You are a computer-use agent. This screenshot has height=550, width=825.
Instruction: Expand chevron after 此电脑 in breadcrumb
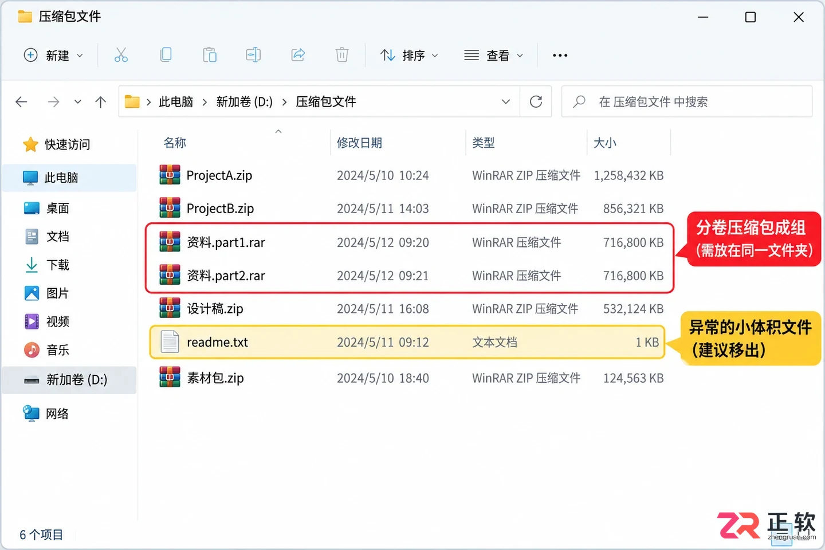tap(205, 102)
